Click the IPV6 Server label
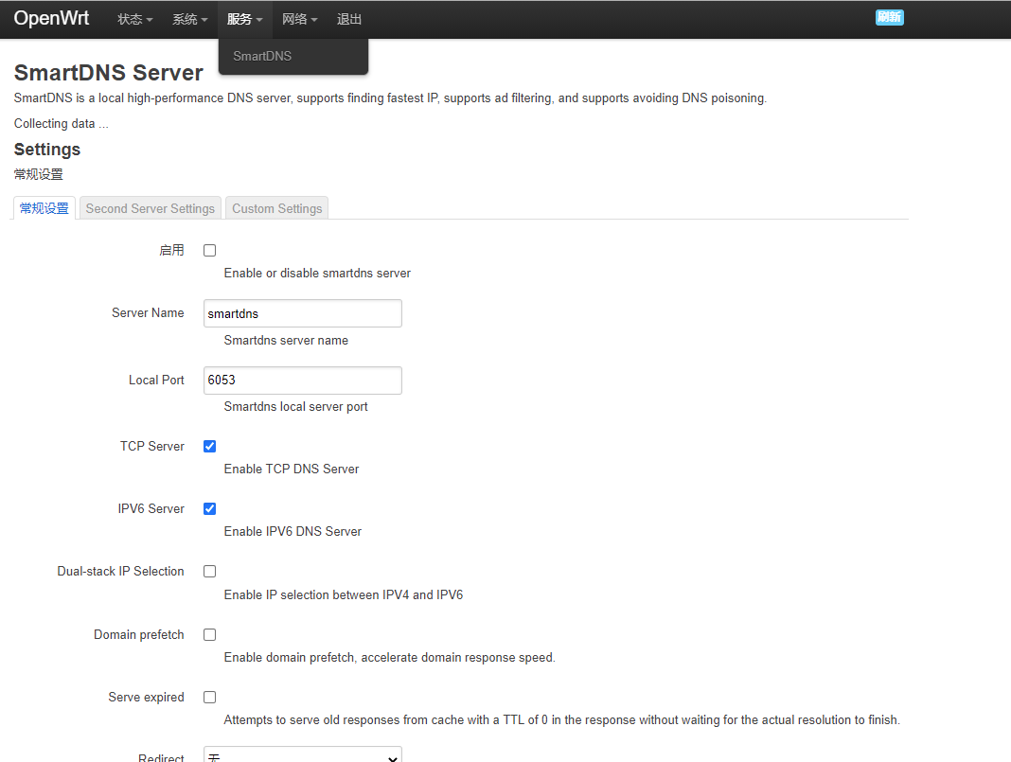This screenshot has width=1011, height=762. (x=151, y=508)
